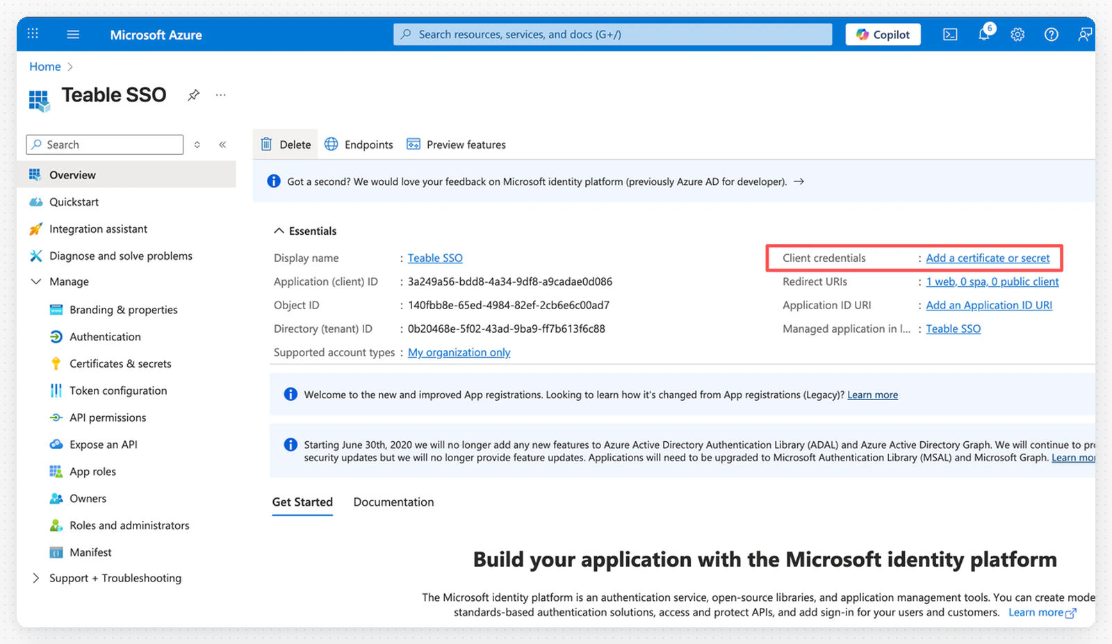Viewport: 1112px width, 644px height.
Task: Click the Copilot button
Action: [x=883, y=35]
